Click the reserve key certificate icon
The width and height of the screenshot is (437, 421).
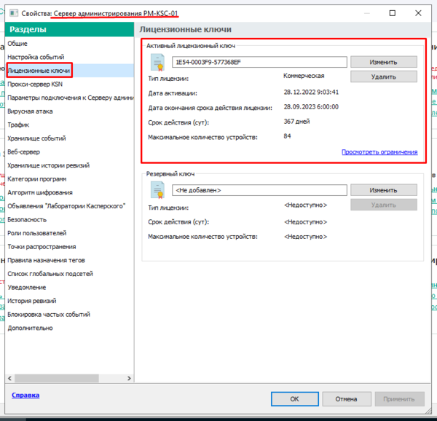coord(158,190)
